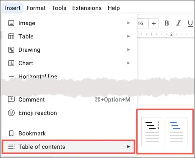Expand the Table submenu arrow

[x=128, y=36]
